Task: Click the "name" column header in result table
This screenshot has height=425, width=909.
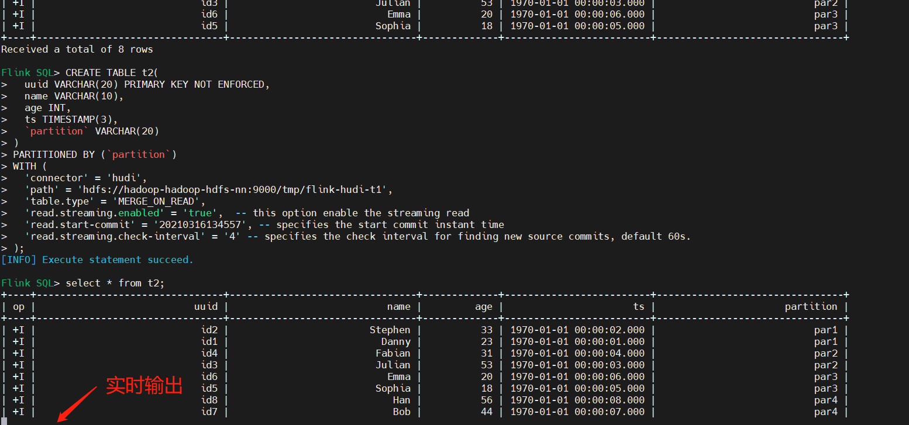Action: click(398, 306)
